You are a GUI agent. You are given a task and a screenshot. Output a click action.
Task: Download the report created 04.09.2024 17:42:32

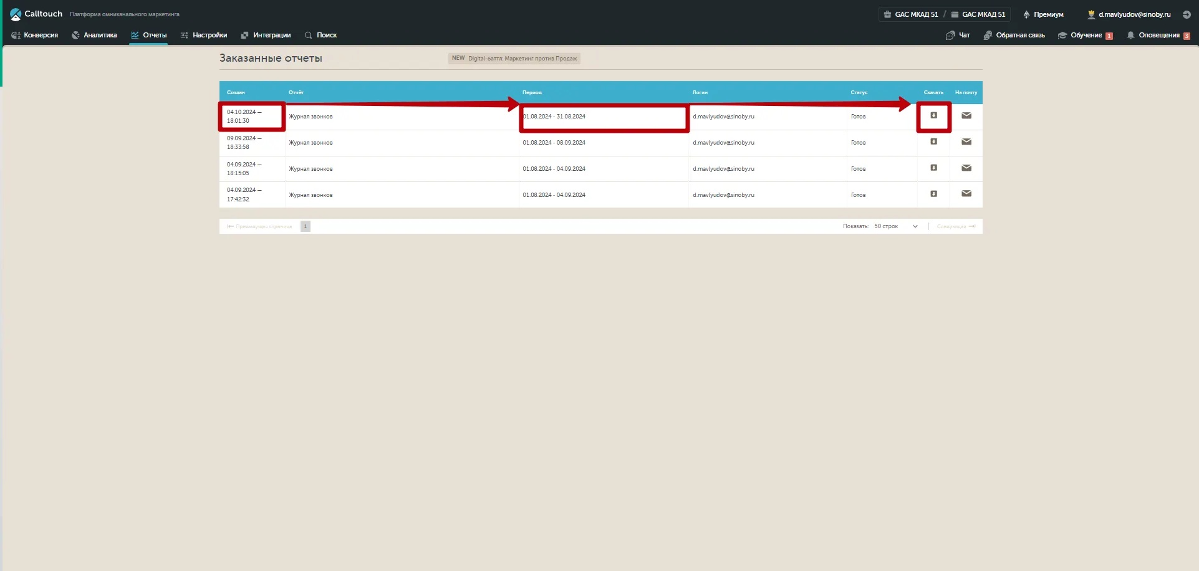point(933,194)
